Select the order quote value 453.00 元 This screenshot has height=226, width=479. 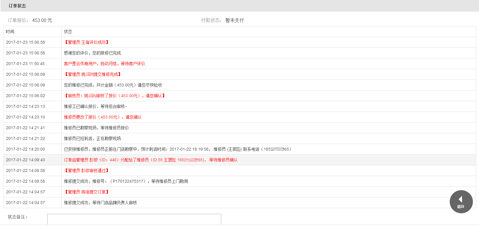click(x=42, y=20)
